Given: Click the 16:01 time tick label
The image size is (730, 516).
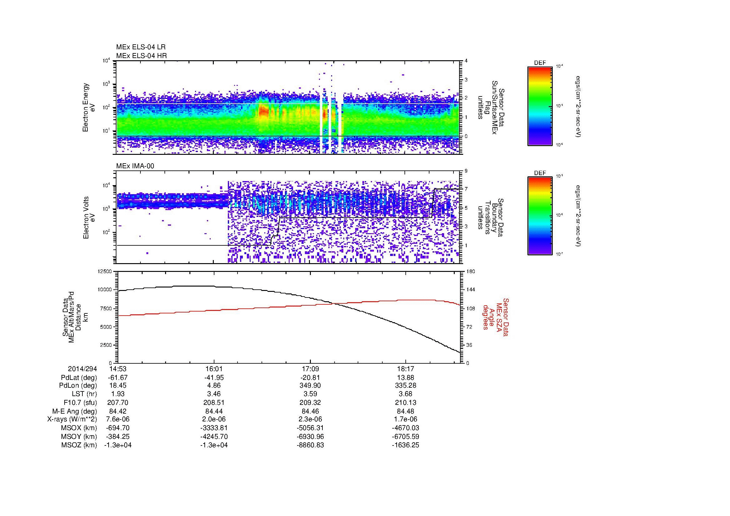Looking at the screenshot, I should [x=214, y=369].
